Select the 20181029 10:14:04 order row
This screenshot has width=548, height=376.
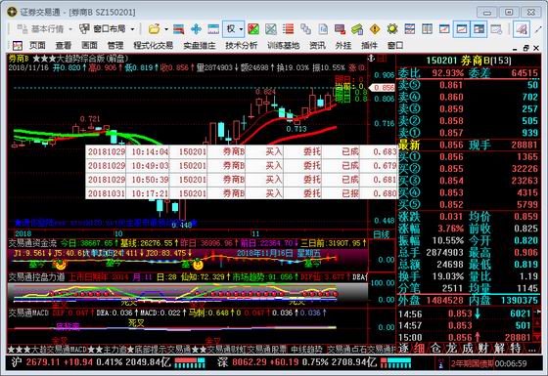242,151
